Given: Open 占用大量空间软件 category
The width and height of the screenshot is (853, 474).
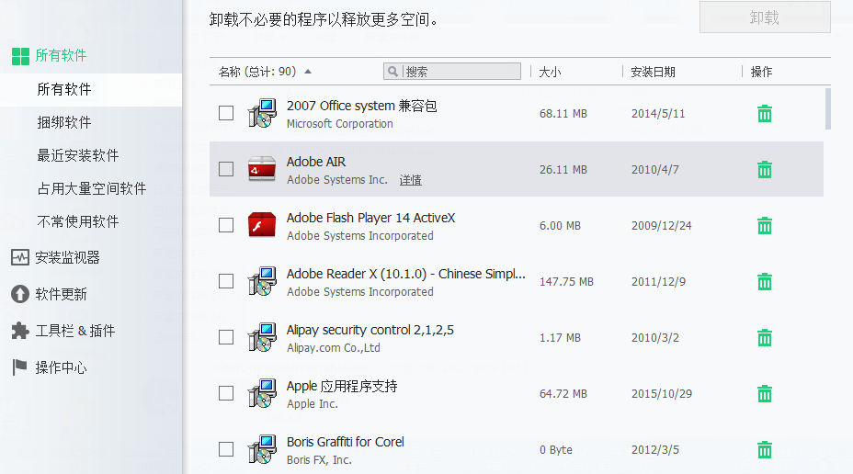Looking at the screenshot, I should [91, 189].
